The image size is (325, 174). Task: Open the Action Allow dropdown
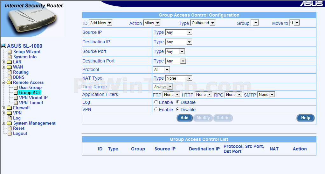(x=152, y=23)
